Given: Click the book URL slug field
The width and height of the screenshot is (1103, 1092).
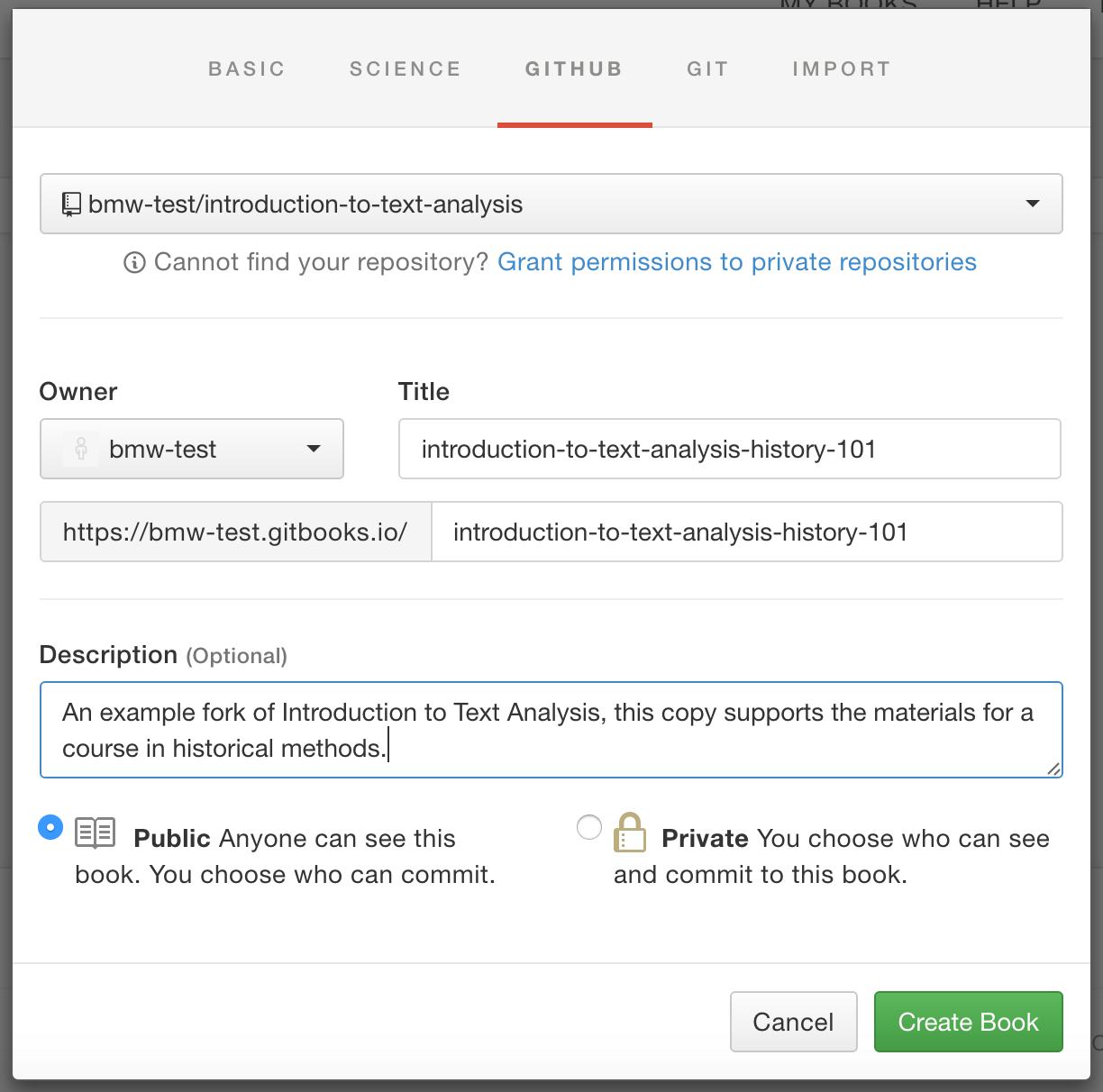Looking at the screenshot, I should coord(746,532).
